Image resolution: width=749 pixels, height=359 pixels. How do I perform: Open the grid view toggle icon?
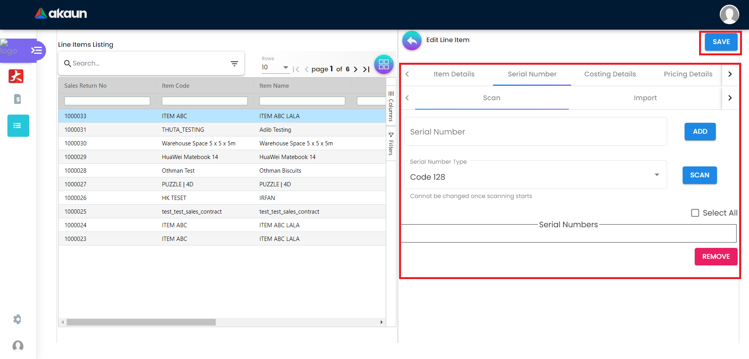383,64
